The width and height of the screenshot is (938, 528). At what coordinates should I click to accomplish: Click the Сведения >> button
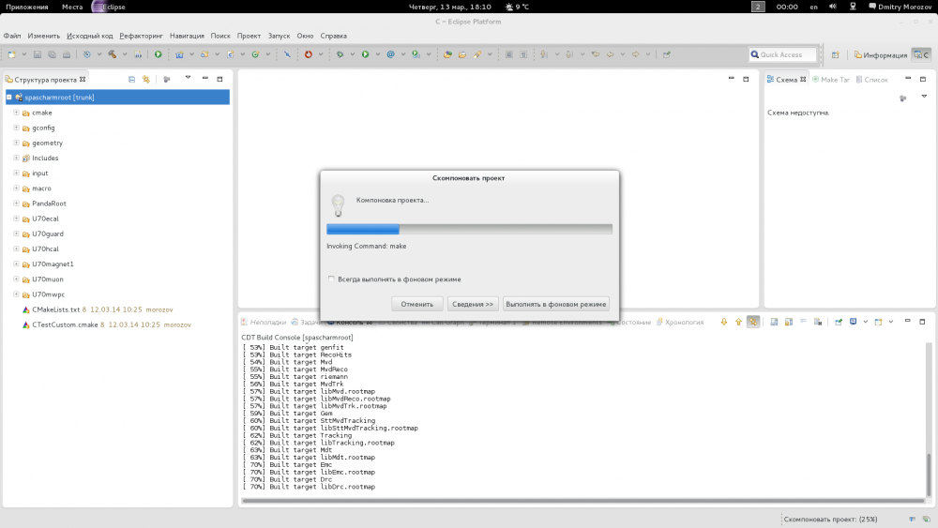[473, 304]
